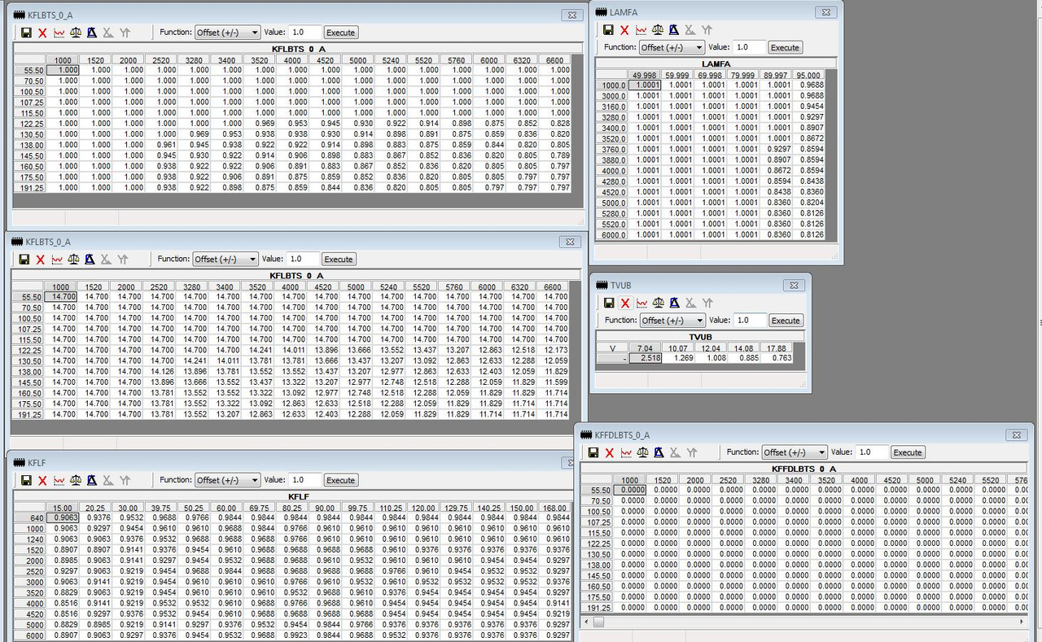This screenshot has height=642, width=1042.
Task: Open graph view in KFLBTS_0_A window with 14.700 values
Action: [x=57, y=260]
